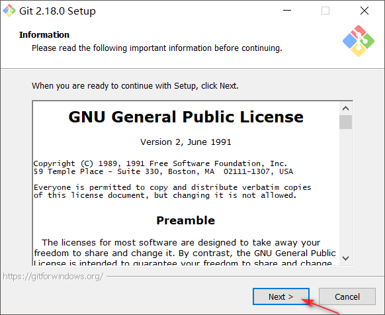Click the '59 Temple Place' address line
Image resolution: width=385 pixels, height=315 pixels.
click(163, 171)
